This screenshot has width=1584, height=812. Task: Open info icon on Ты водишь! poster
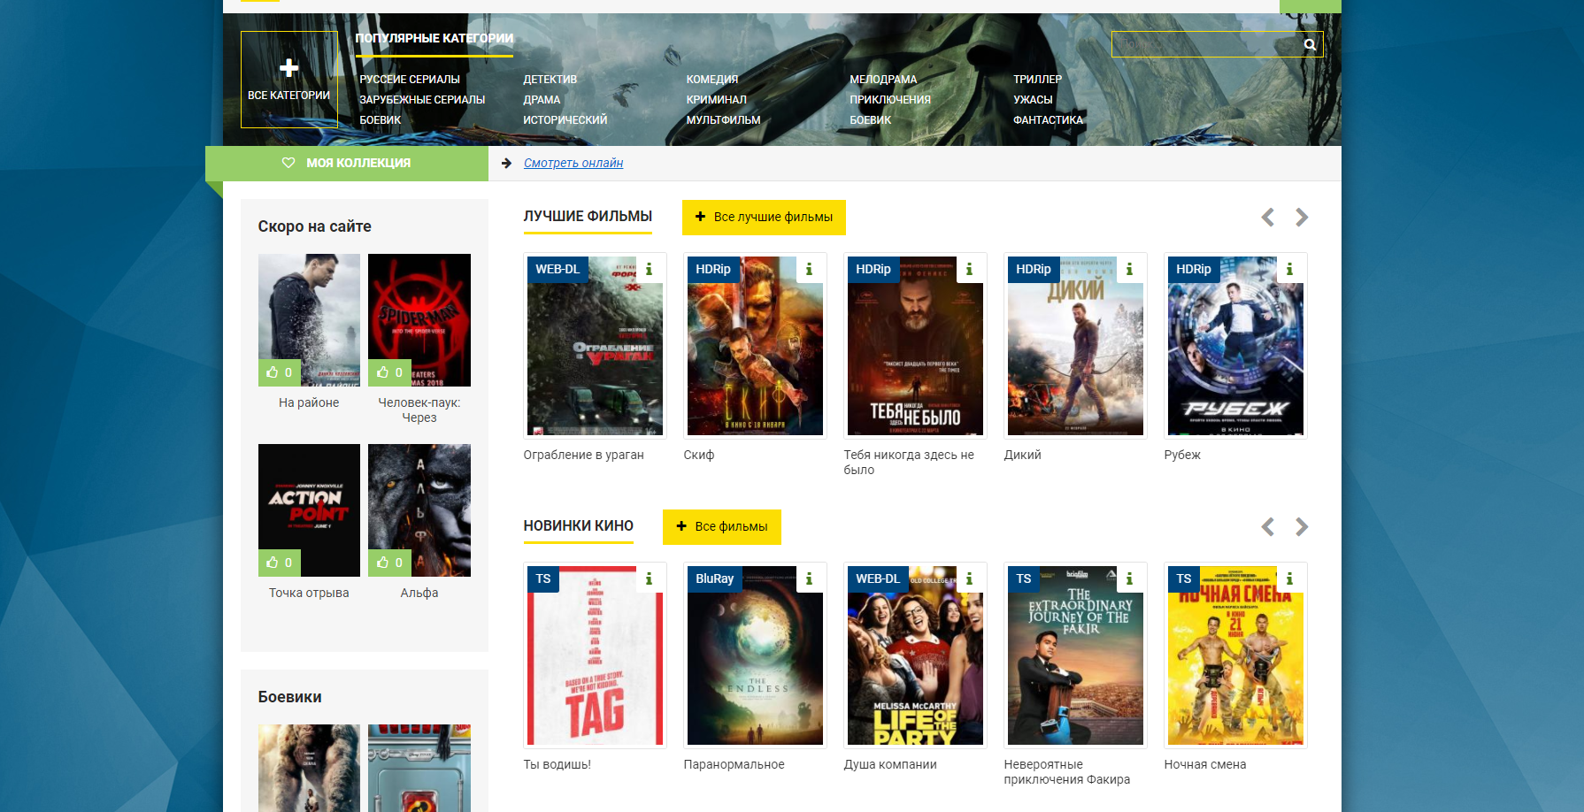click(649, 578)
